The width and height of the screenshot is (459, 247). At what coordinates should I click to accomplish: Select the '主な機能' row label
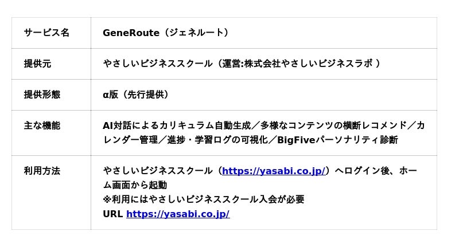point(42,126)
